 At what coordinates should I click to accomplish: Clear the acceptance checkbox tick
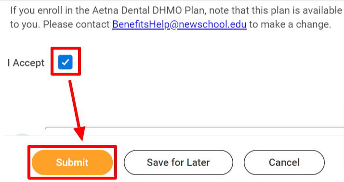[x=65, y=62]
